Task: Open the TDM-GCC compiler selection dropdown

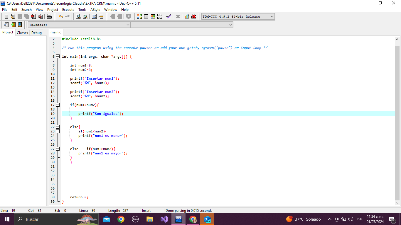Action: click(272, 16)
